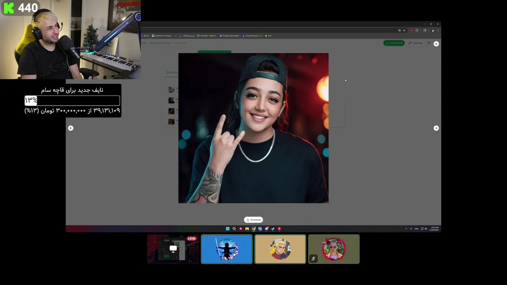Select the blond anime avatar participant tile
The height and width of the screenshot is (285, 507).
click(x=280, y=249)
